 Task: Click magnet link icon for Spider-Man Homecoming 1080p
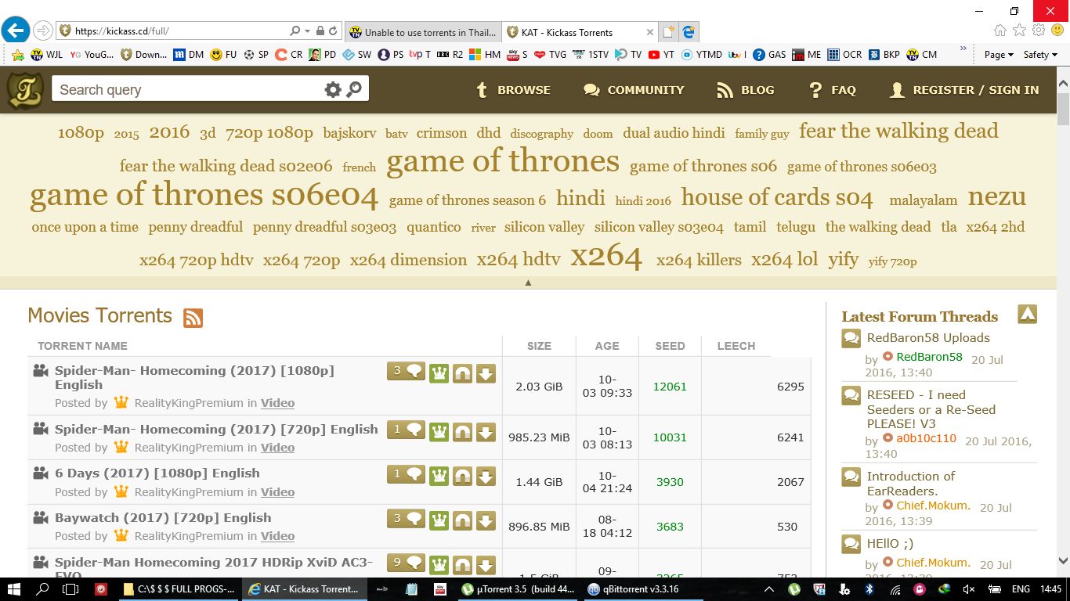463,373
